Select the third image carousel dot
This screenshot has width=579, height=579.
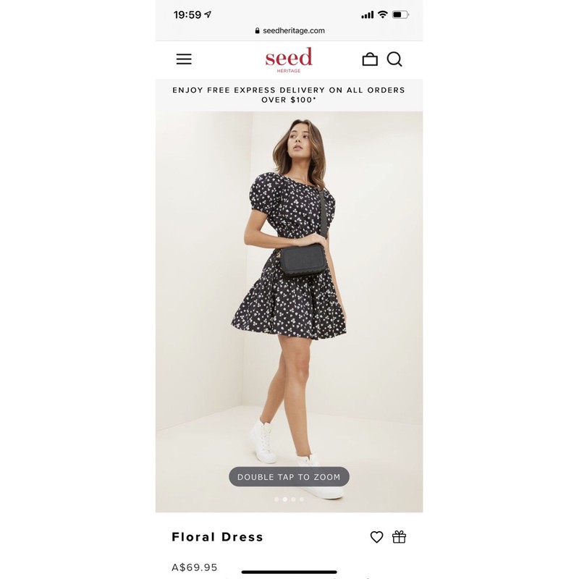point(293,499)
